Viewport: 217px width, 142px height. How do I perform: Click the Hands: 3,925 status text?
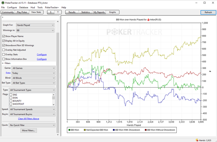tap(205, 140)
